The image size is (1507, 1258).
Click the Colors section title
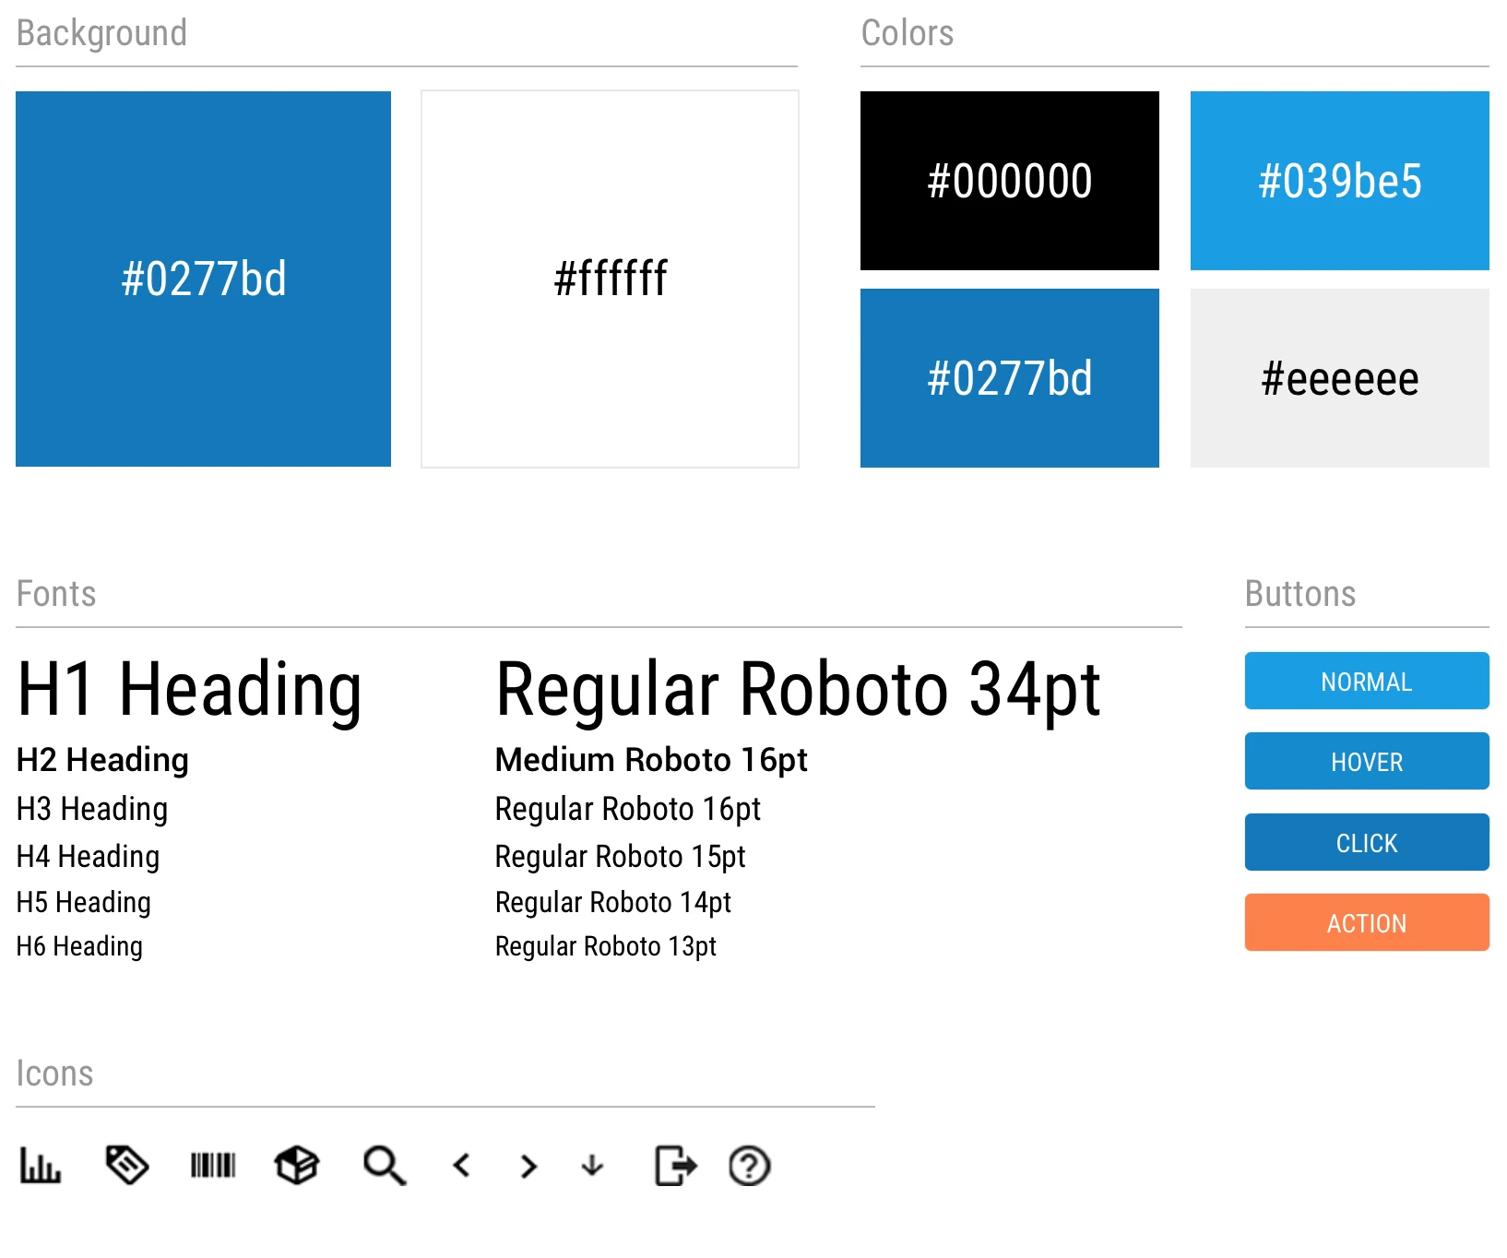(x=908, y=33)
